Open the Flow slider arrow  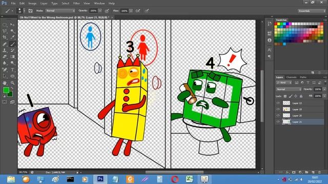click(131, 11)
